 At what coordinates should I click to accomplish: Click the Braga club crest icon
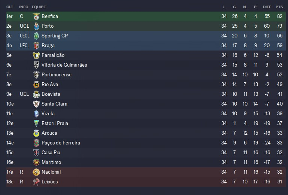36,46
